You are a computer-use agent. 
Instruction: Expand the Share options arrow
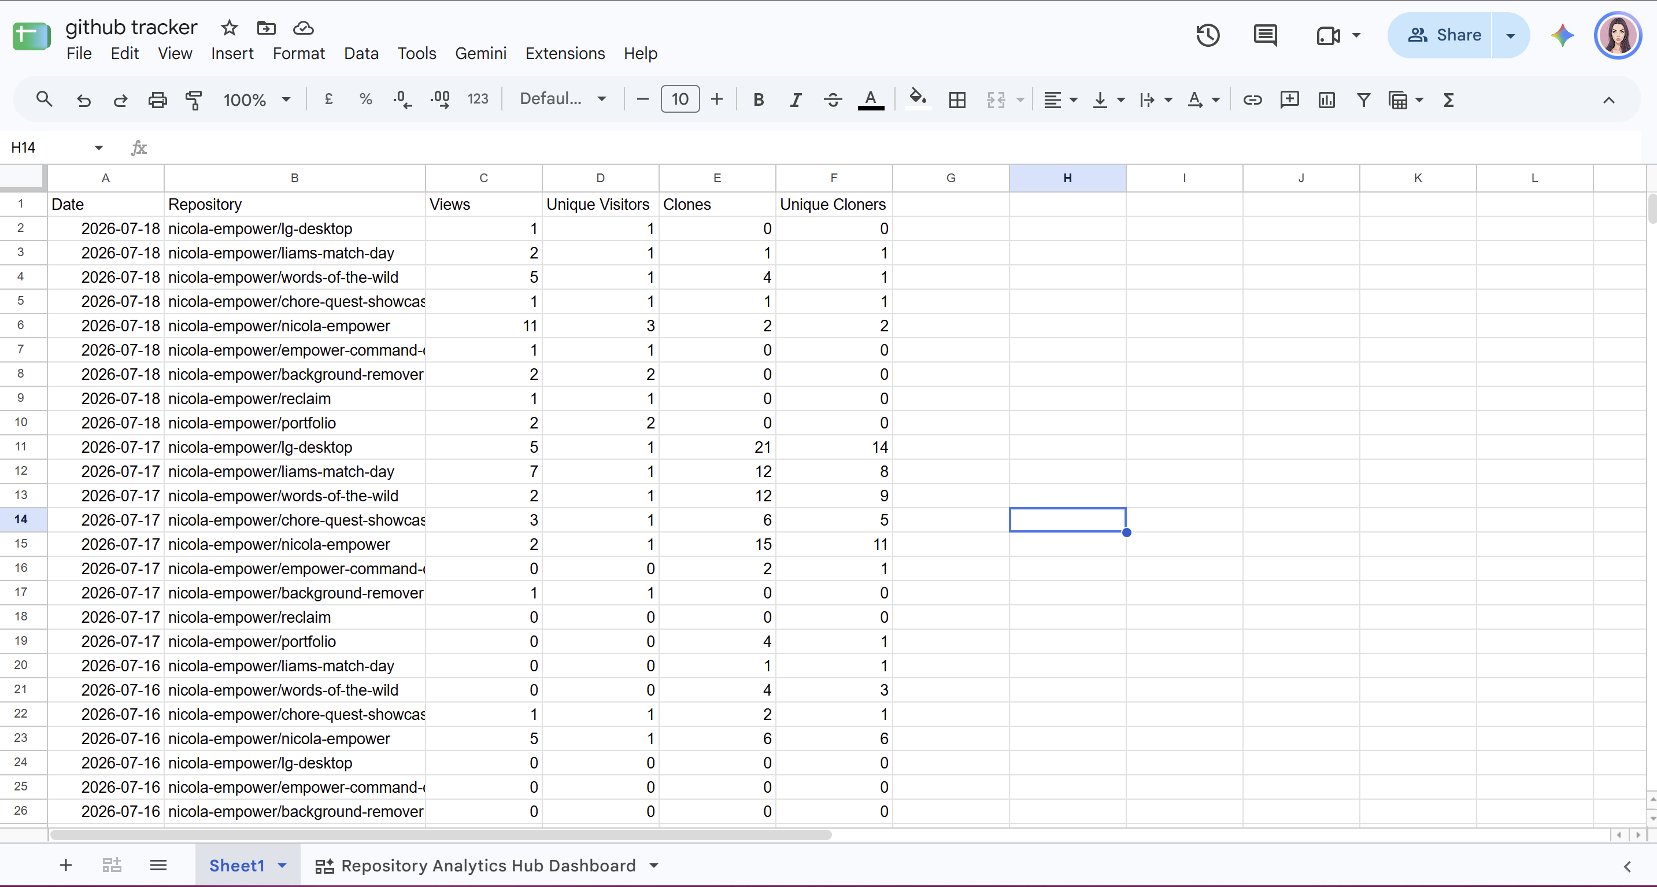tap(1510, 35)
